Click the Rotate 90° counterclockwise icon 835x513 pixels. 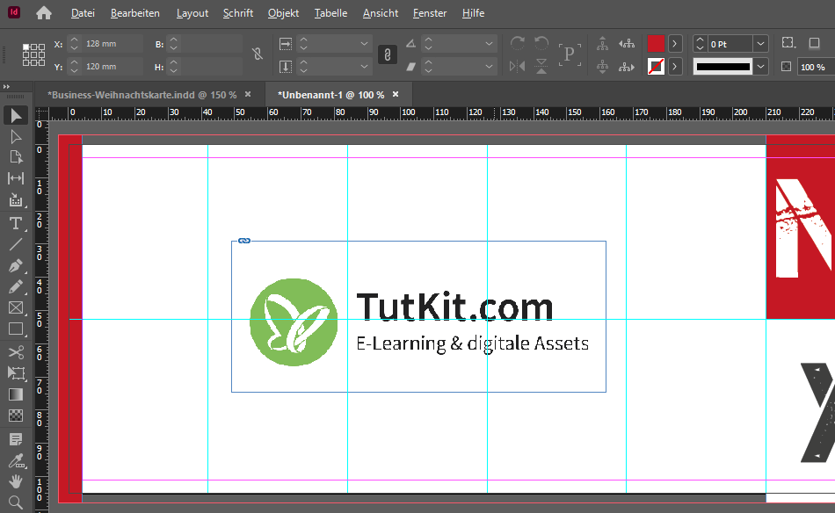click(x=541, y=43)
